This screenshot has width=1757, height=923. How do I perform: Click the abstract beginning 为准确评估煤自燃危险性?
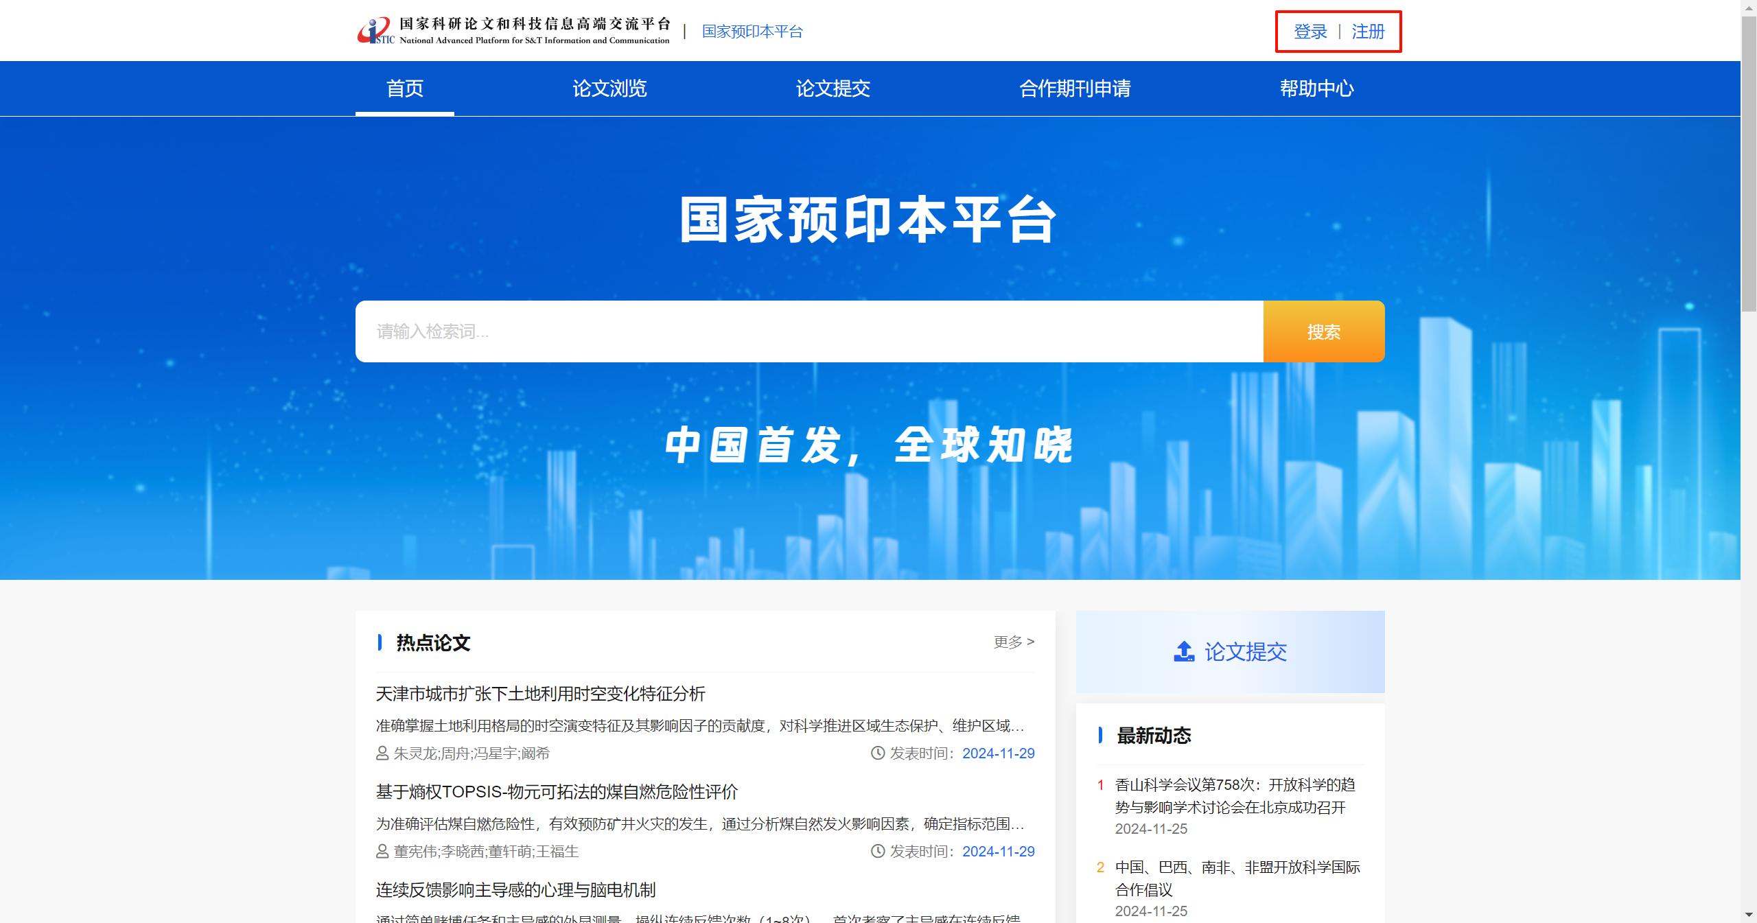pyautogui.click(x=700, y=823)
